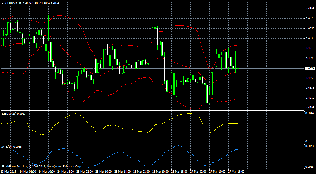This screenshot has width=316, height=174.
Task: Select the 25 Mar 18:00 time label
Action: [x=122, y=172]
